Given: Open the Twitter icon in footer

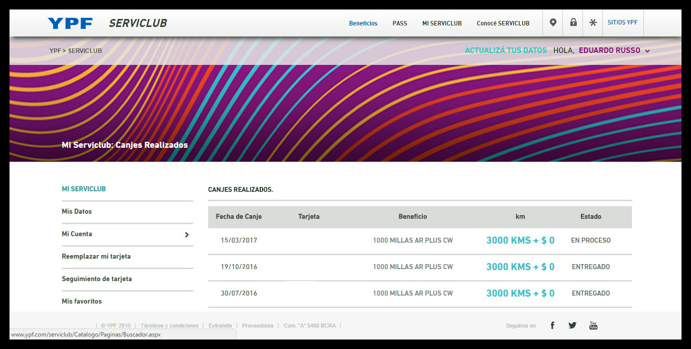Looking at the screenshot, I should pos(572,326).
